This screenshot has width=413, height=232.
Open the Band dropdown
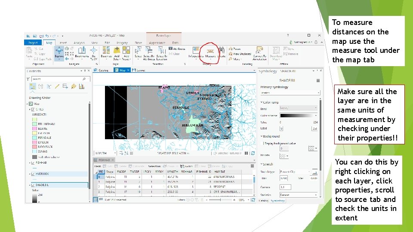tap(299, 108)
